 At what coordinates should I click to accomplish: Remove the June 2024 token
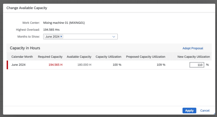(x=61, y=37)
